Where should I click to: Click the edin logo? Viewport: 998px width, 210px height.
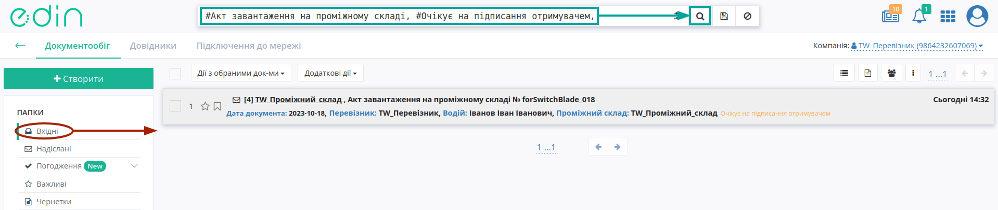[x=46, y=17]
